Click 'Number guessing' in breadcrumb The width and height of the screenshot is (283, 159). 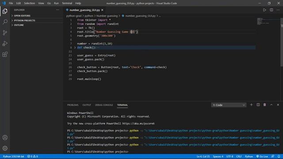pos(107,16)
